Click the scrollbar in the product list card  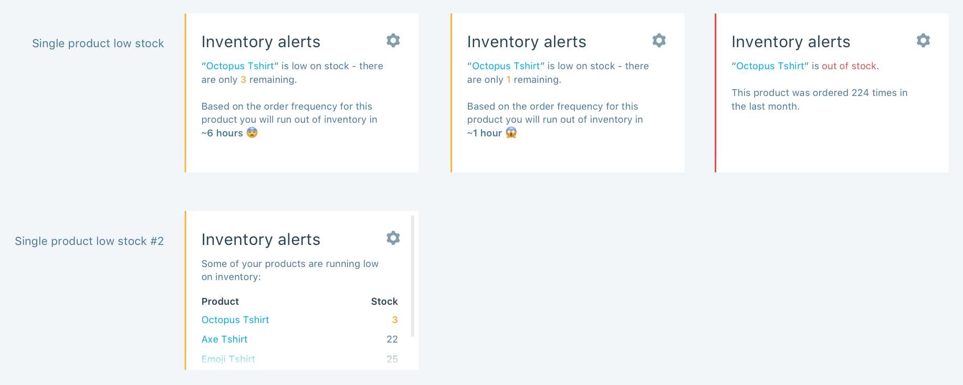pos(413,276)
